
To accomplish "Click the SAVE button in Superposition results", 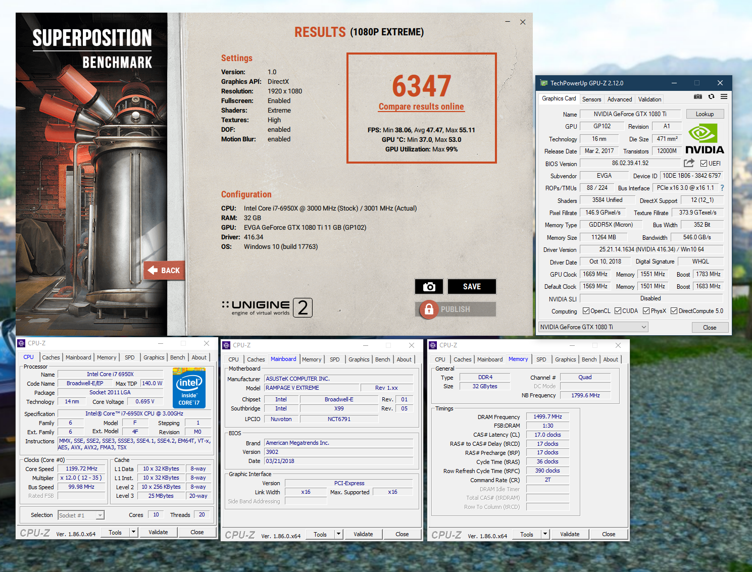I will 472,286.
